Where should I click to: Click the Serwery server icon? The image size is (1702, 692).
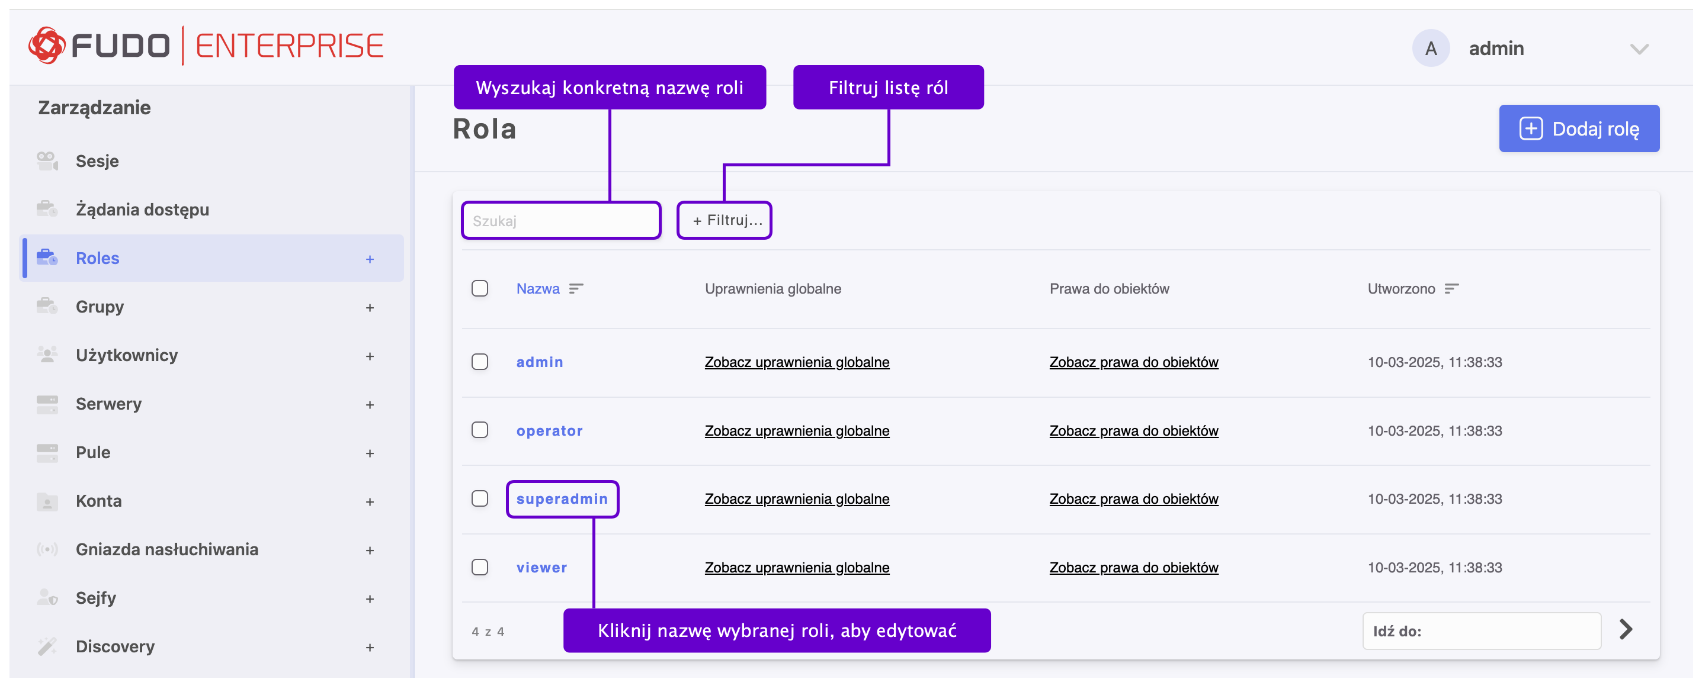point(47,404)
